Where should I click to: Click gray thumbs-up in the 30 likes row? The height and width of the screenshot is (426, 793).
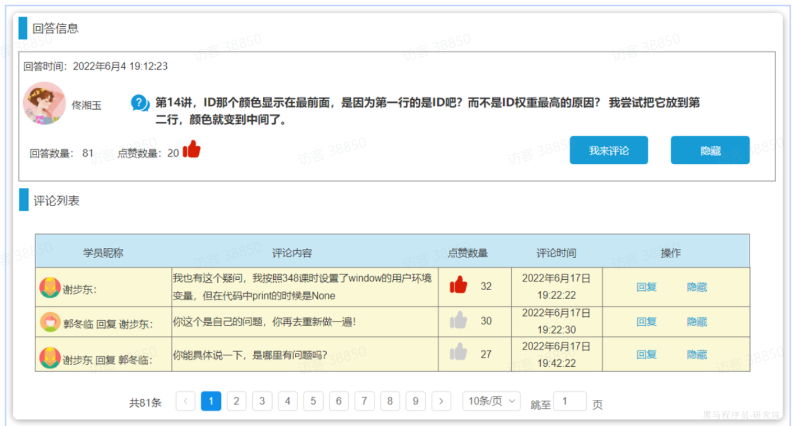[x=458, y=320]
